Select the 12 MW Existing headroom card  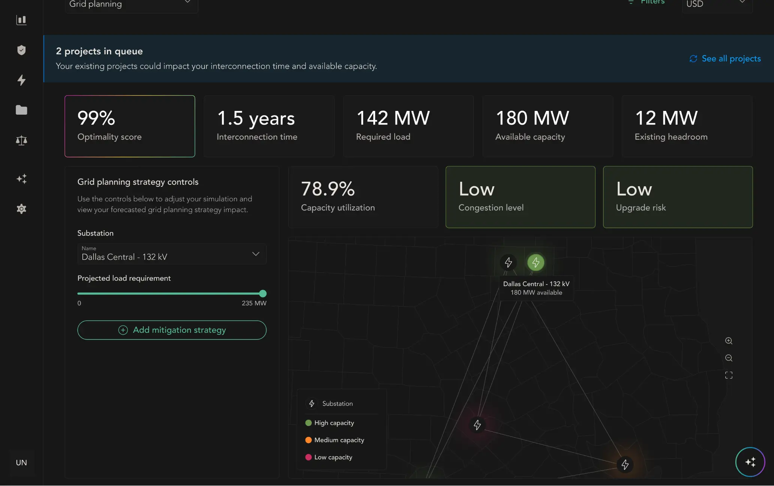pyautogui.click(x=687, y=126)
